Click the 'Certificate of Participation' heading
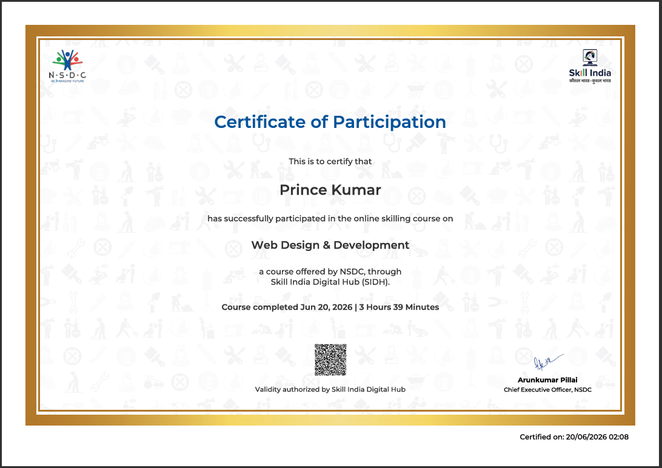 coord(330,122)
